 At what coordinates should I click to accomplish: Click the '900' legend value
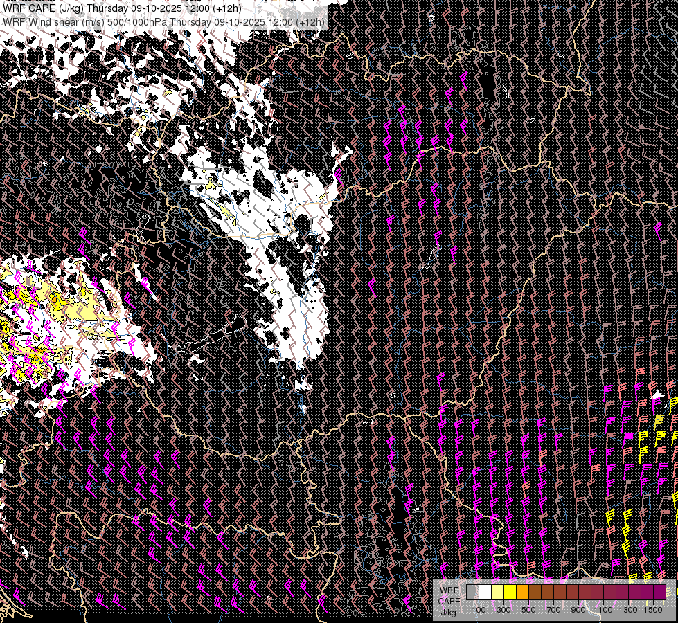[578, 610]
